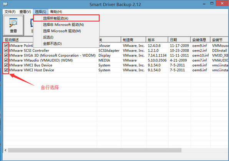Toggle the VMware SVGA 3D checkbox
Image resolution: width=229 pixels, height=161 pixels.
click(6, 55)
